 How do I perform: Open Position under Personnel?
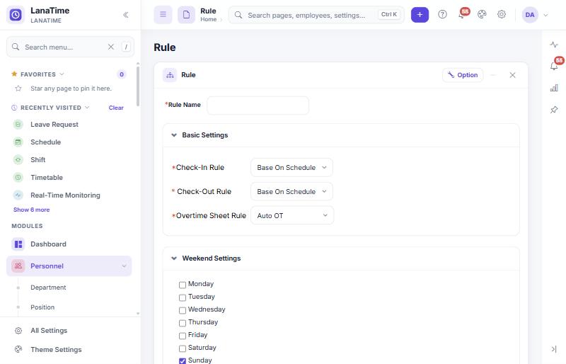pyautogui.click(x=42, y=307)
